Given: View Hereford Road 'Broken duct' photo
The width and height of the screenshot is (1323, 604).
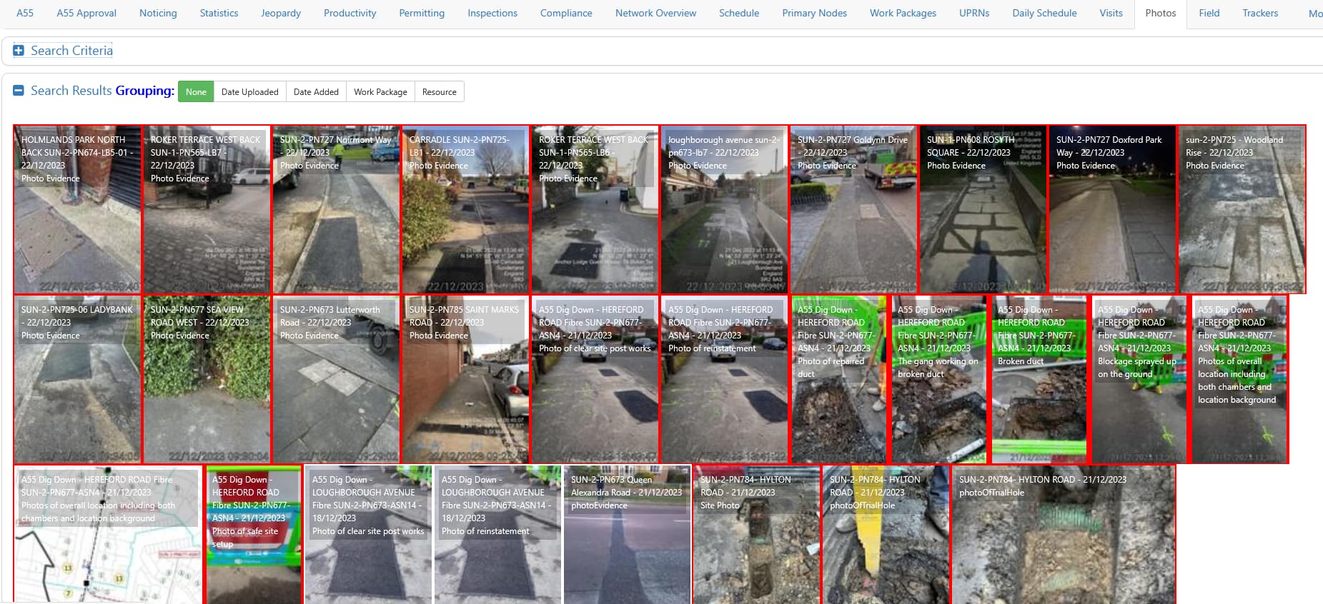Looking at the screenshot, I should (1039, 379).
